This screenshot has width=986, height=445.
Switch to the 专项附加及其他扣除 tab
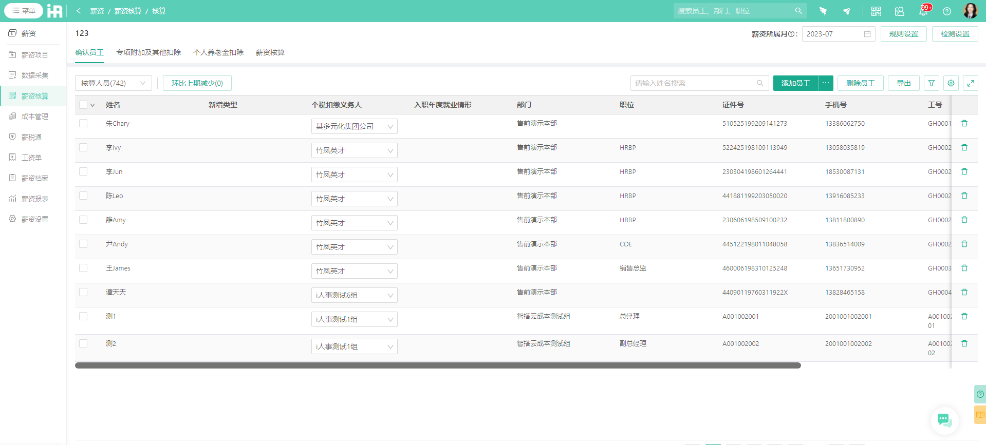(148, 52)
